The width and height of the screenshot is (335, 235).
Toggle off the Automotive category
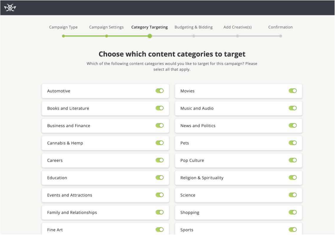[160, 91]
